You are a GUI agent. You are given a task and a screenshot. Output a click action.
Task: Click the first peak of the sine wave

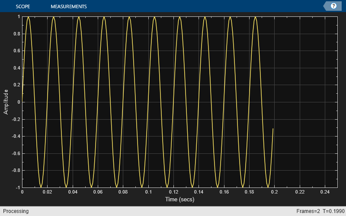point(28,17)
